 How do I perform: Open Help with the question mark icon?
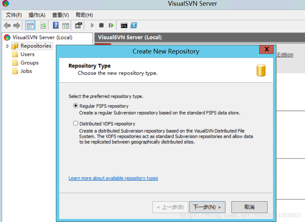coord(56,26)
